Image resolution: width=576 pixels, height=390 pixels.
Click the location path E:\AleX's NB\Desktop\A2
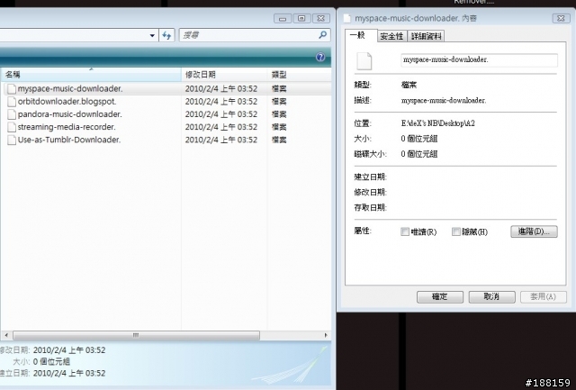click(438, 123)
